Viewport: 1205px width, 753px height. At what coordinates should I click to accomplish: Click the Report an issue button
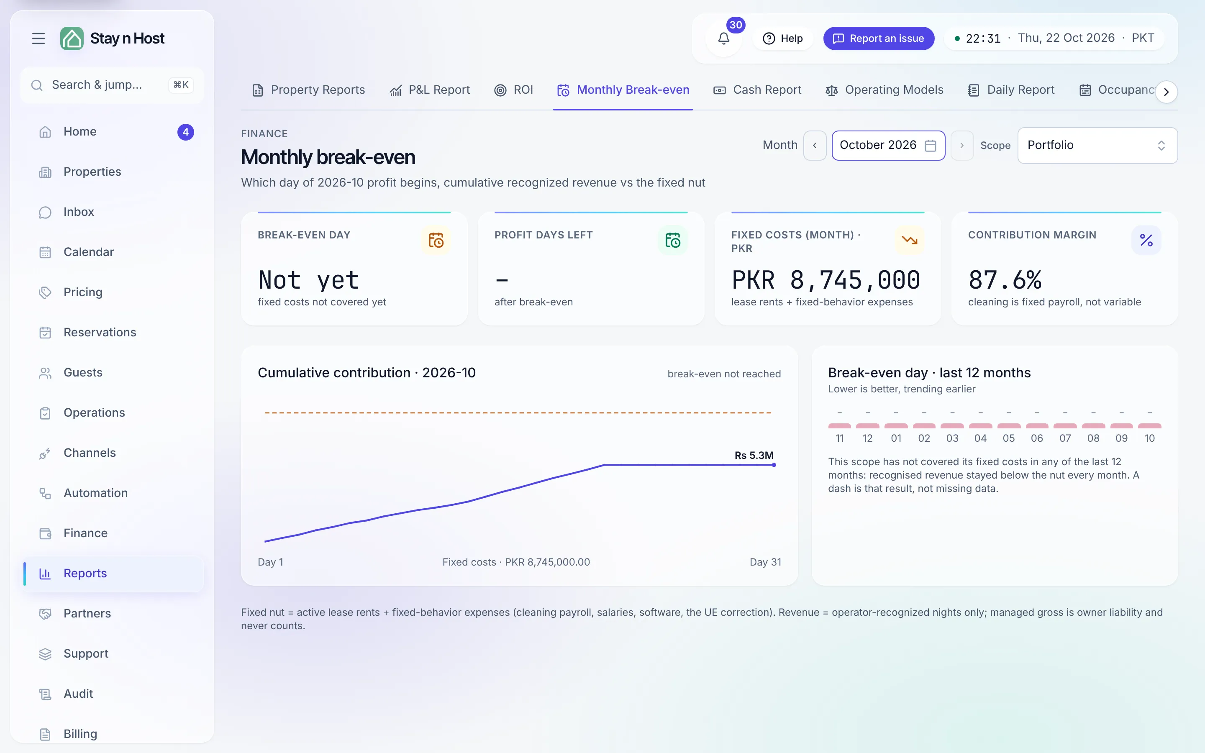pyautogui.click(x=878, y=38)
